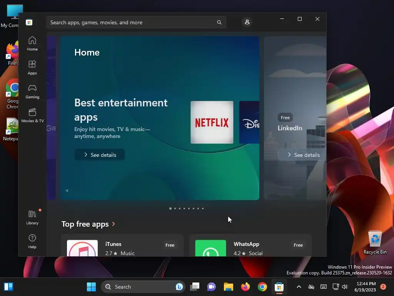
Task: Go to the Apps section
Action: click(32, 67)
